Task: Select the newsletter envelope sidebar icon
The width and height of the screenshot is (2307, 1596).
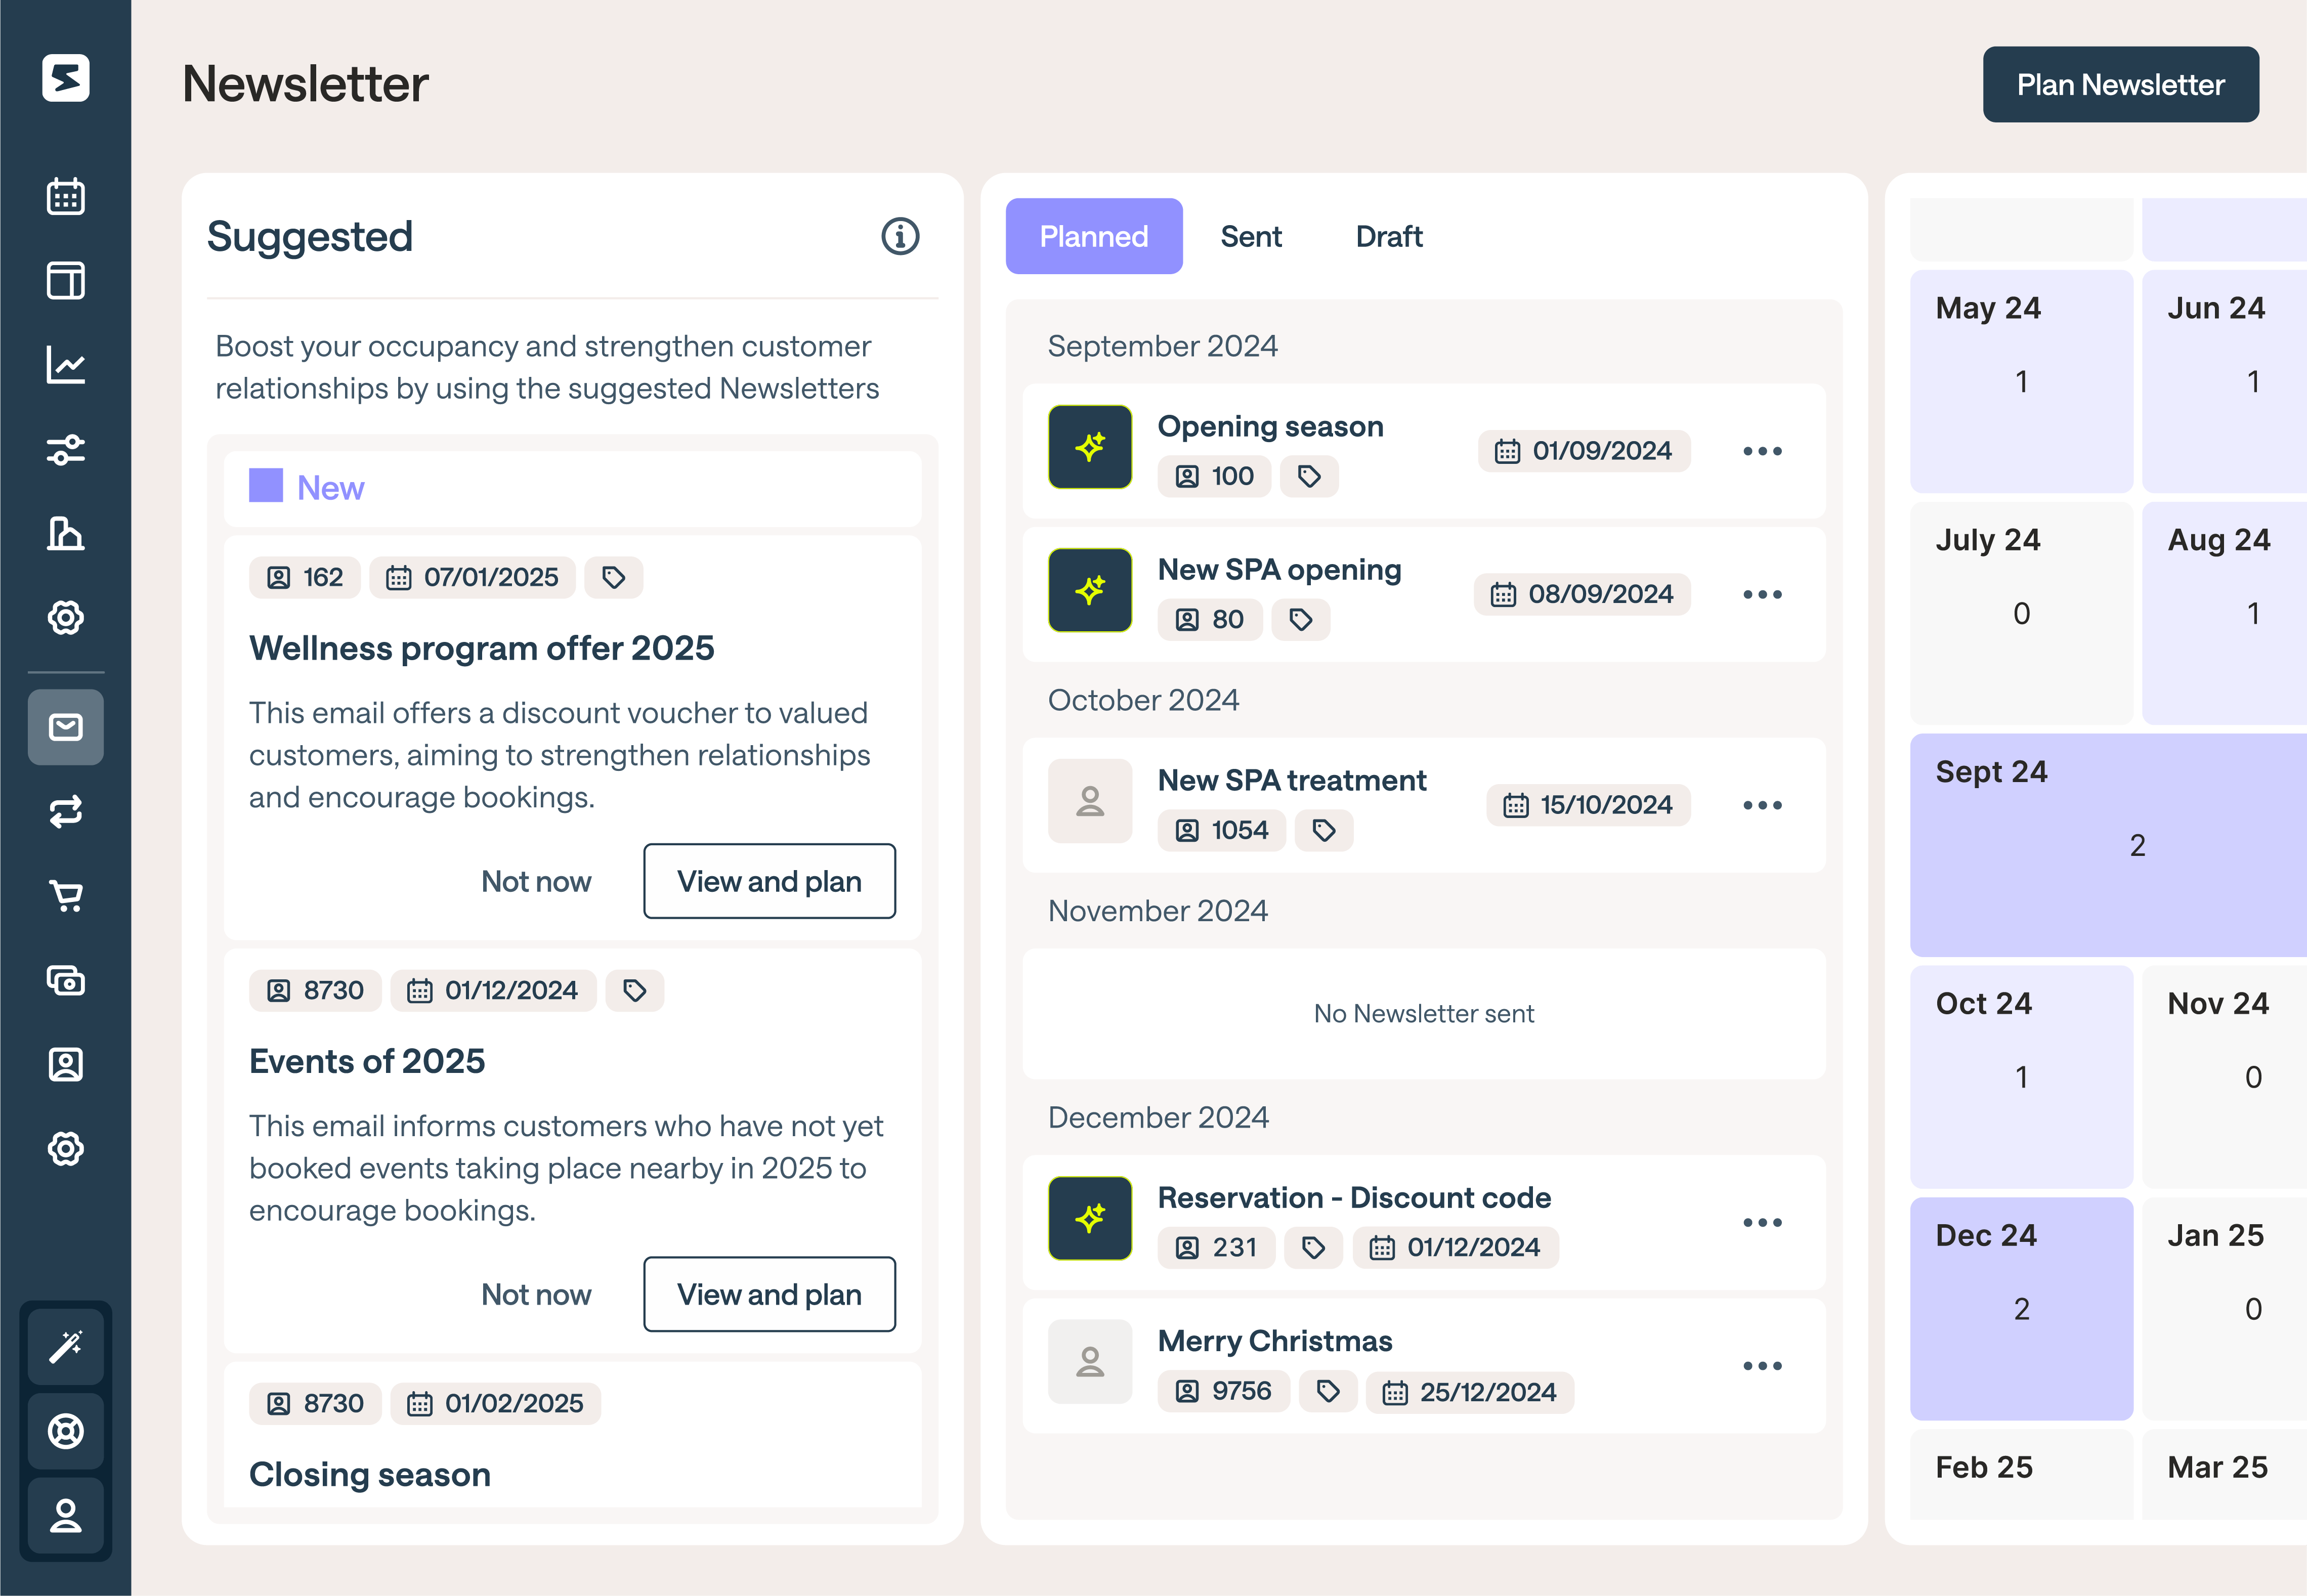Action: (66, 727)
